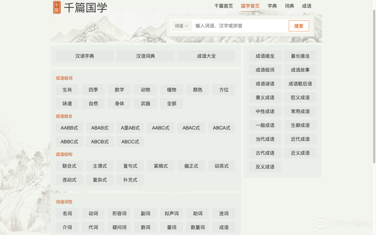Select the 生肖 idiom category

tap(67, 90)
